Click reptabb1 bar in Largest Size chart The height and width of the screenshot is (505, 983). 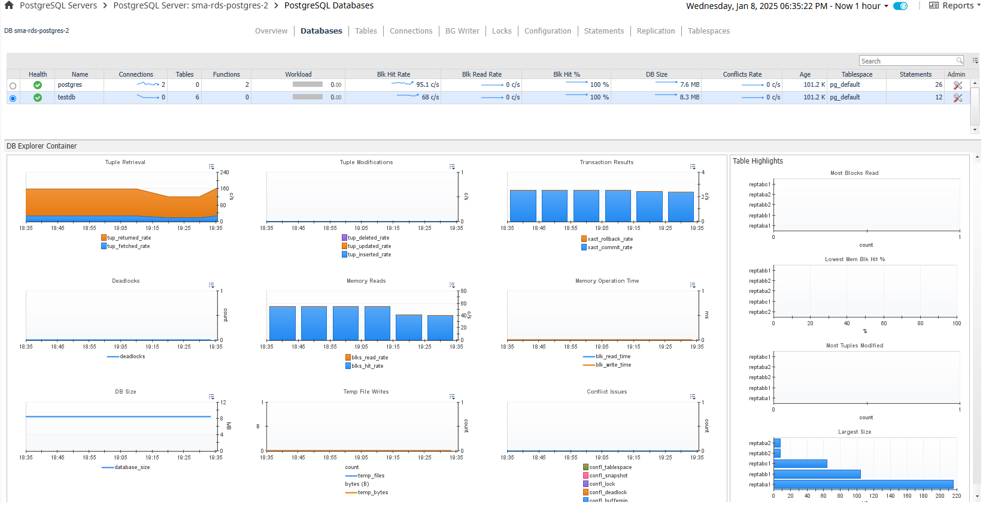click(817, 474)
